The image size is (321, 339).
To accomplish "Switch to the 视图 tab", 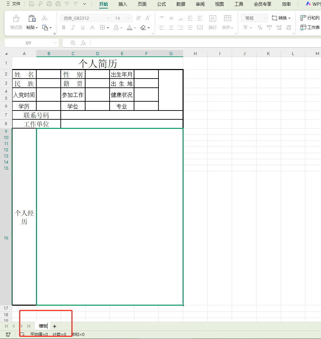I will pos(220,4).
